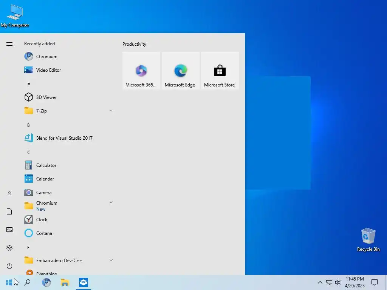Open Settings gear in Start sidebar
The image size is (387, 290).
[x=9, y=248]
